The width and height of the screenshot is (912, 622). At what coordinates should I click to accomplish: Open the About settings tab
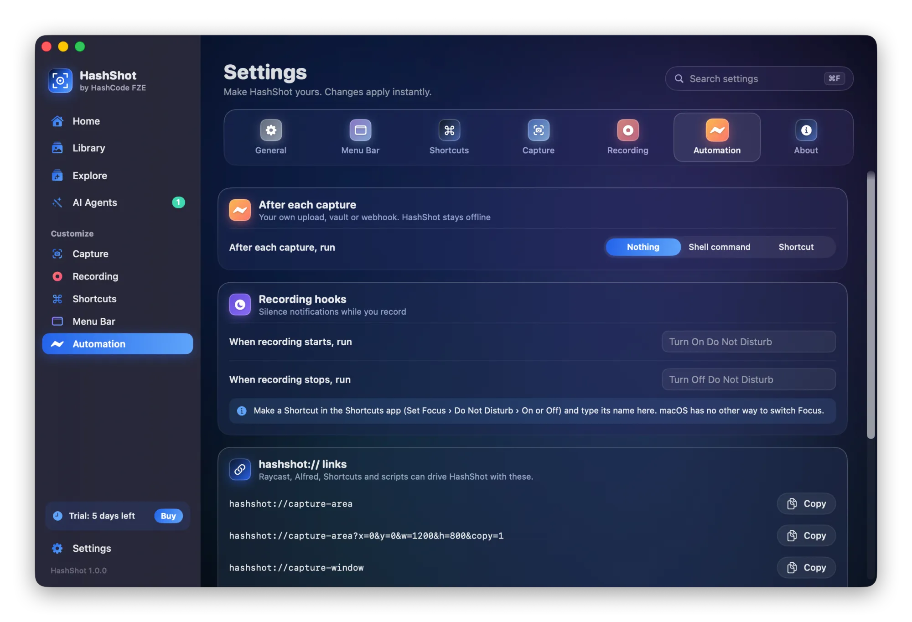(806, 137)
